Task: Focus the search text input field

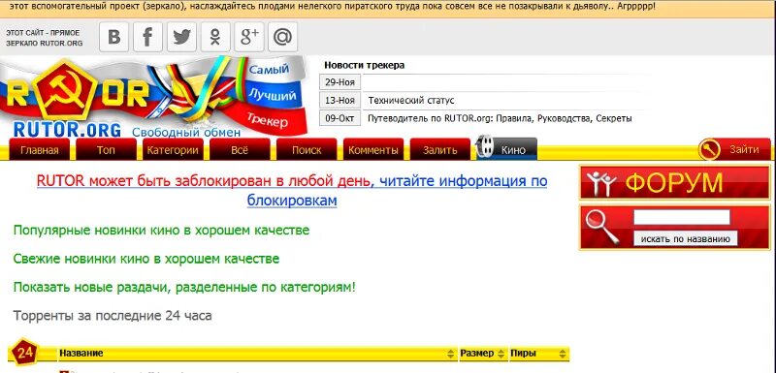Action: tap(682, 217)
